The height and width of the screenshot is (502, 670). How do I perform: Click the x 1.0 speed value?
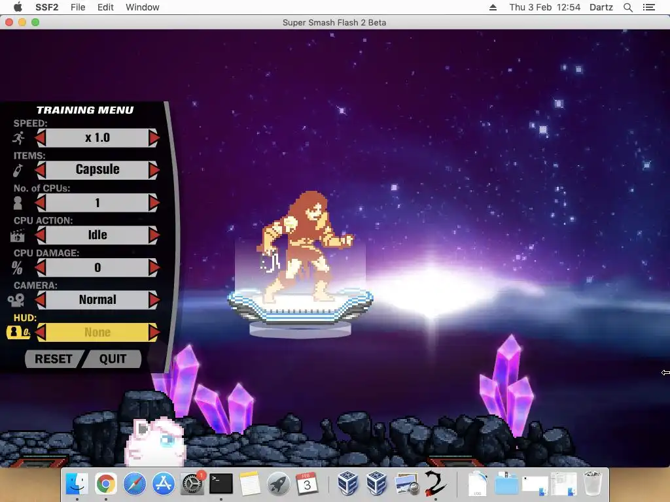click(97, 138)
